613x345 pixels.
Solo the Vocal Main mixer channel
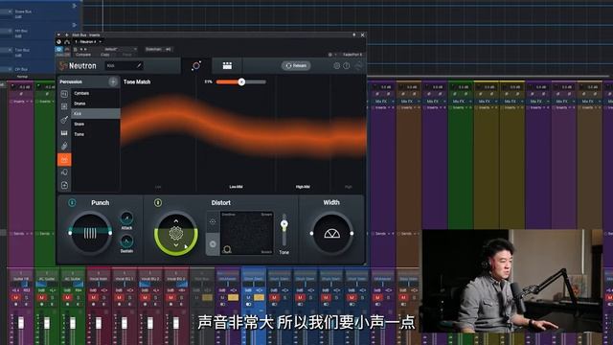103,297
